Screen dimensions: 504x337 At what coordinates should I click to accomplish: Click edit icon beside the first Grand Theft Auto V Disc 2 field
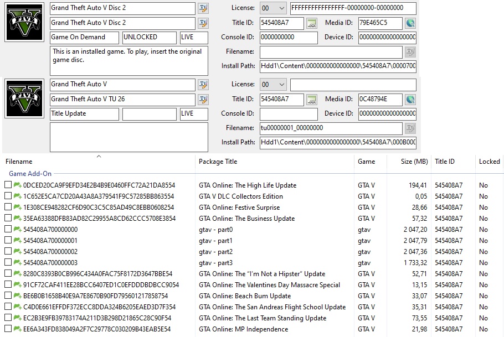point(203,8)
